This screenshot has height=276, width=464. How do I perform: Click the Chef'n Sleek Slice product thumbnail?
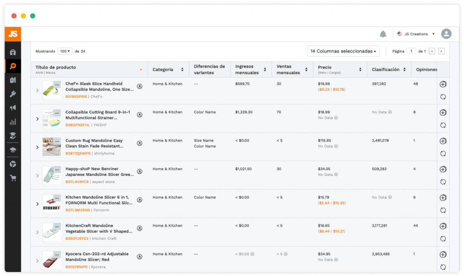click(52, 90)
